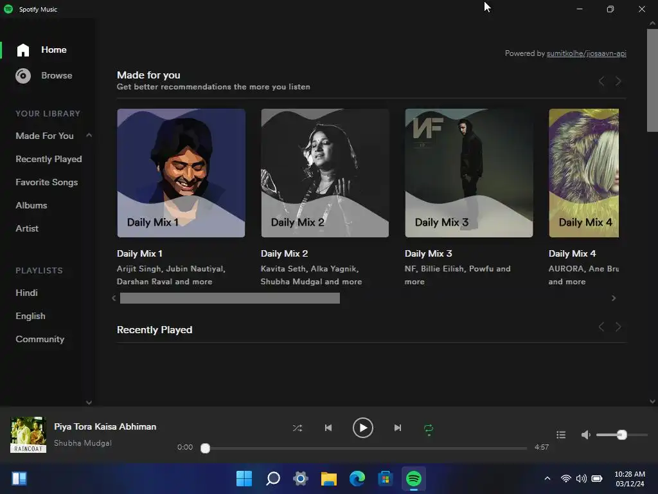Screen dimensions: 658x494
Task: Open Daily Mix 4 cover
Action: [583, 173]
